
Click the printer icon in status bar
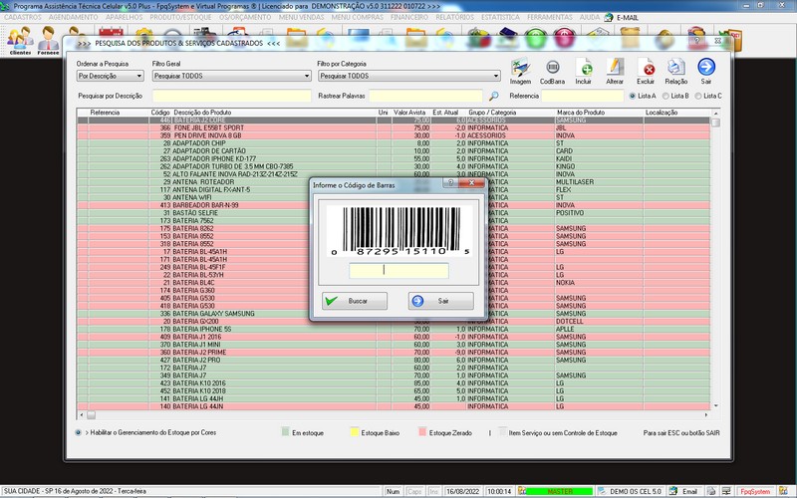pos(711,491)
